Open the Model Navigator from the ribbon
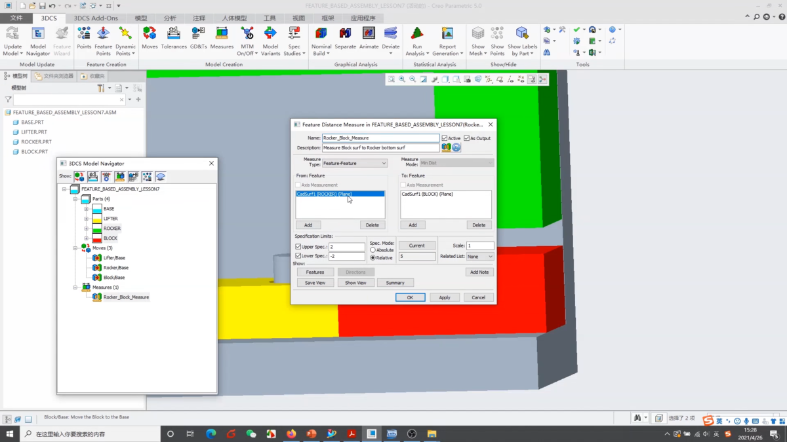Screen dimensions: 787x442 (x=38, y=41)
